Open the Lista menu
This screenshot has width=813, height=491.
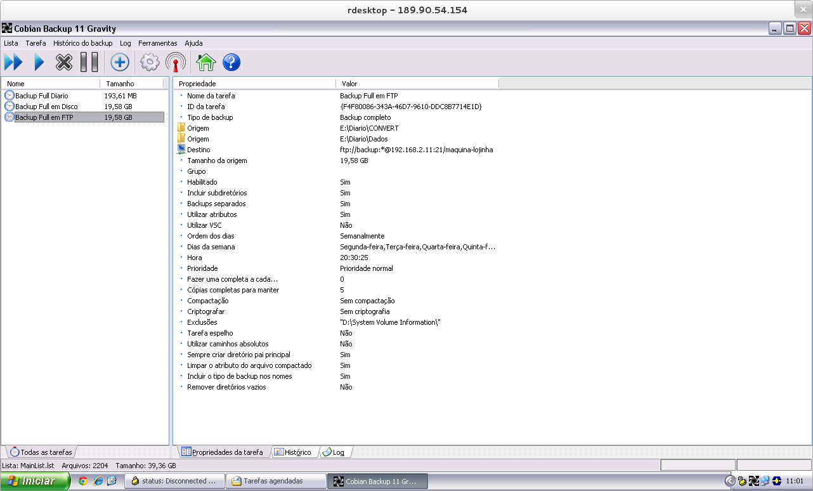11,43
